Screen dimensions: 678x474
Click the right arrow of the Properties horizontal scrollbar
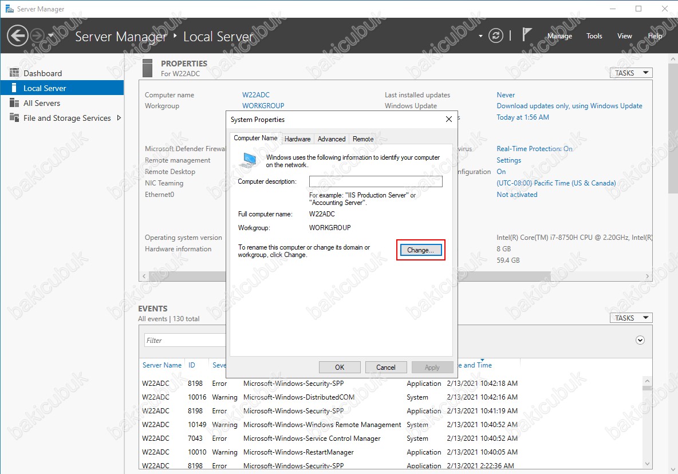647,276
